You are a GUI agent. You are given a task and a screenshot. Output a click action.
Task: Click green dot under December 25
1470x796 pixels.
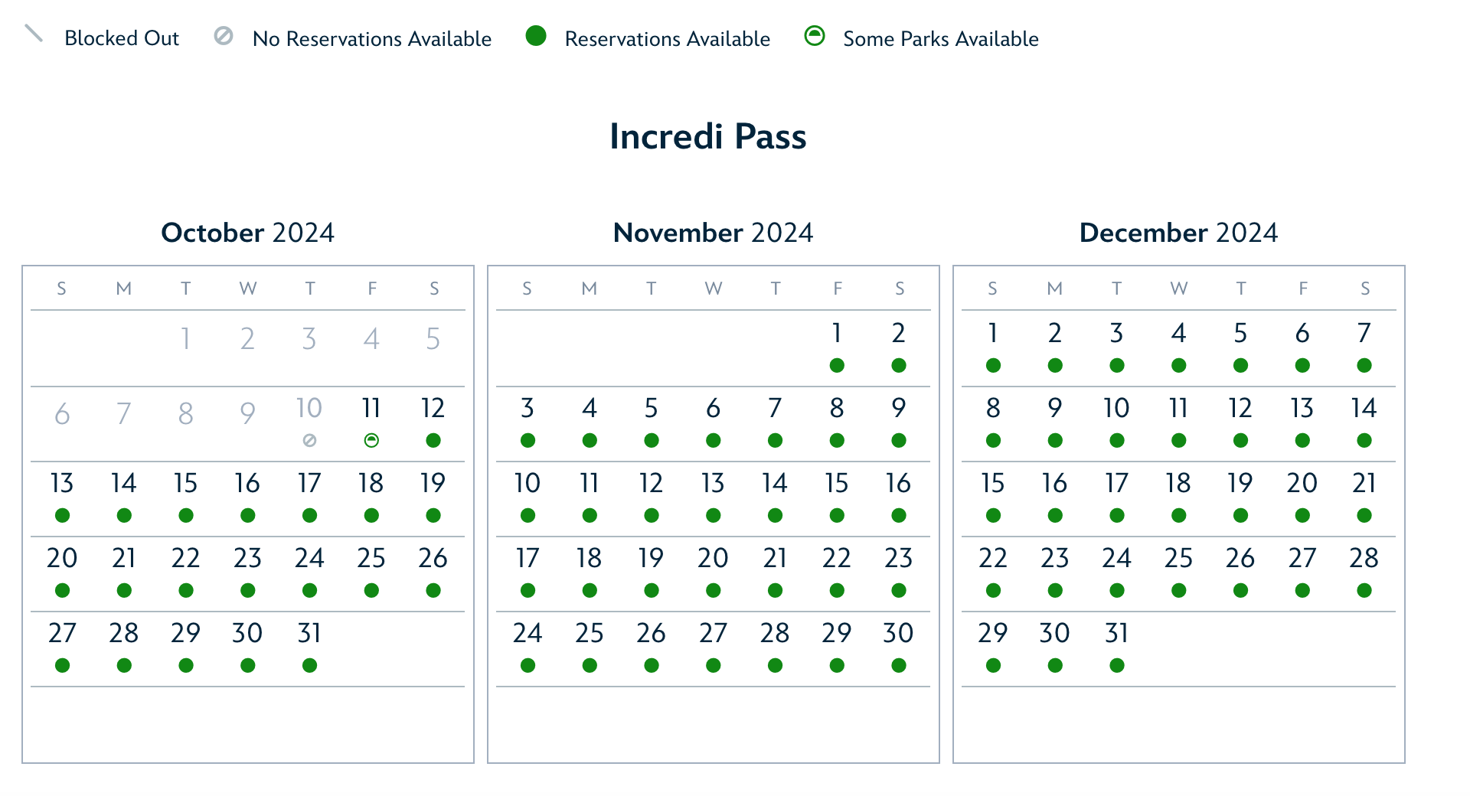(1179, 590)
